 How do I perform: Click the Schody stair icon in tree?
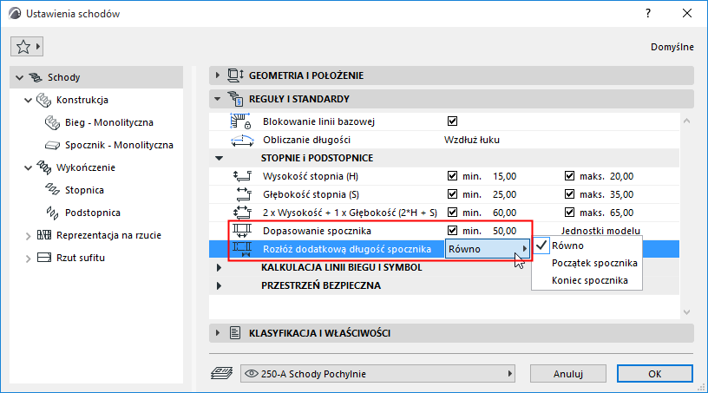(36, 77)
